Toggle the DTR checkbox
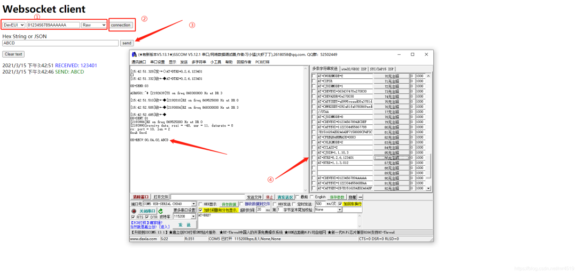The image size is (577, 274). 147,217
